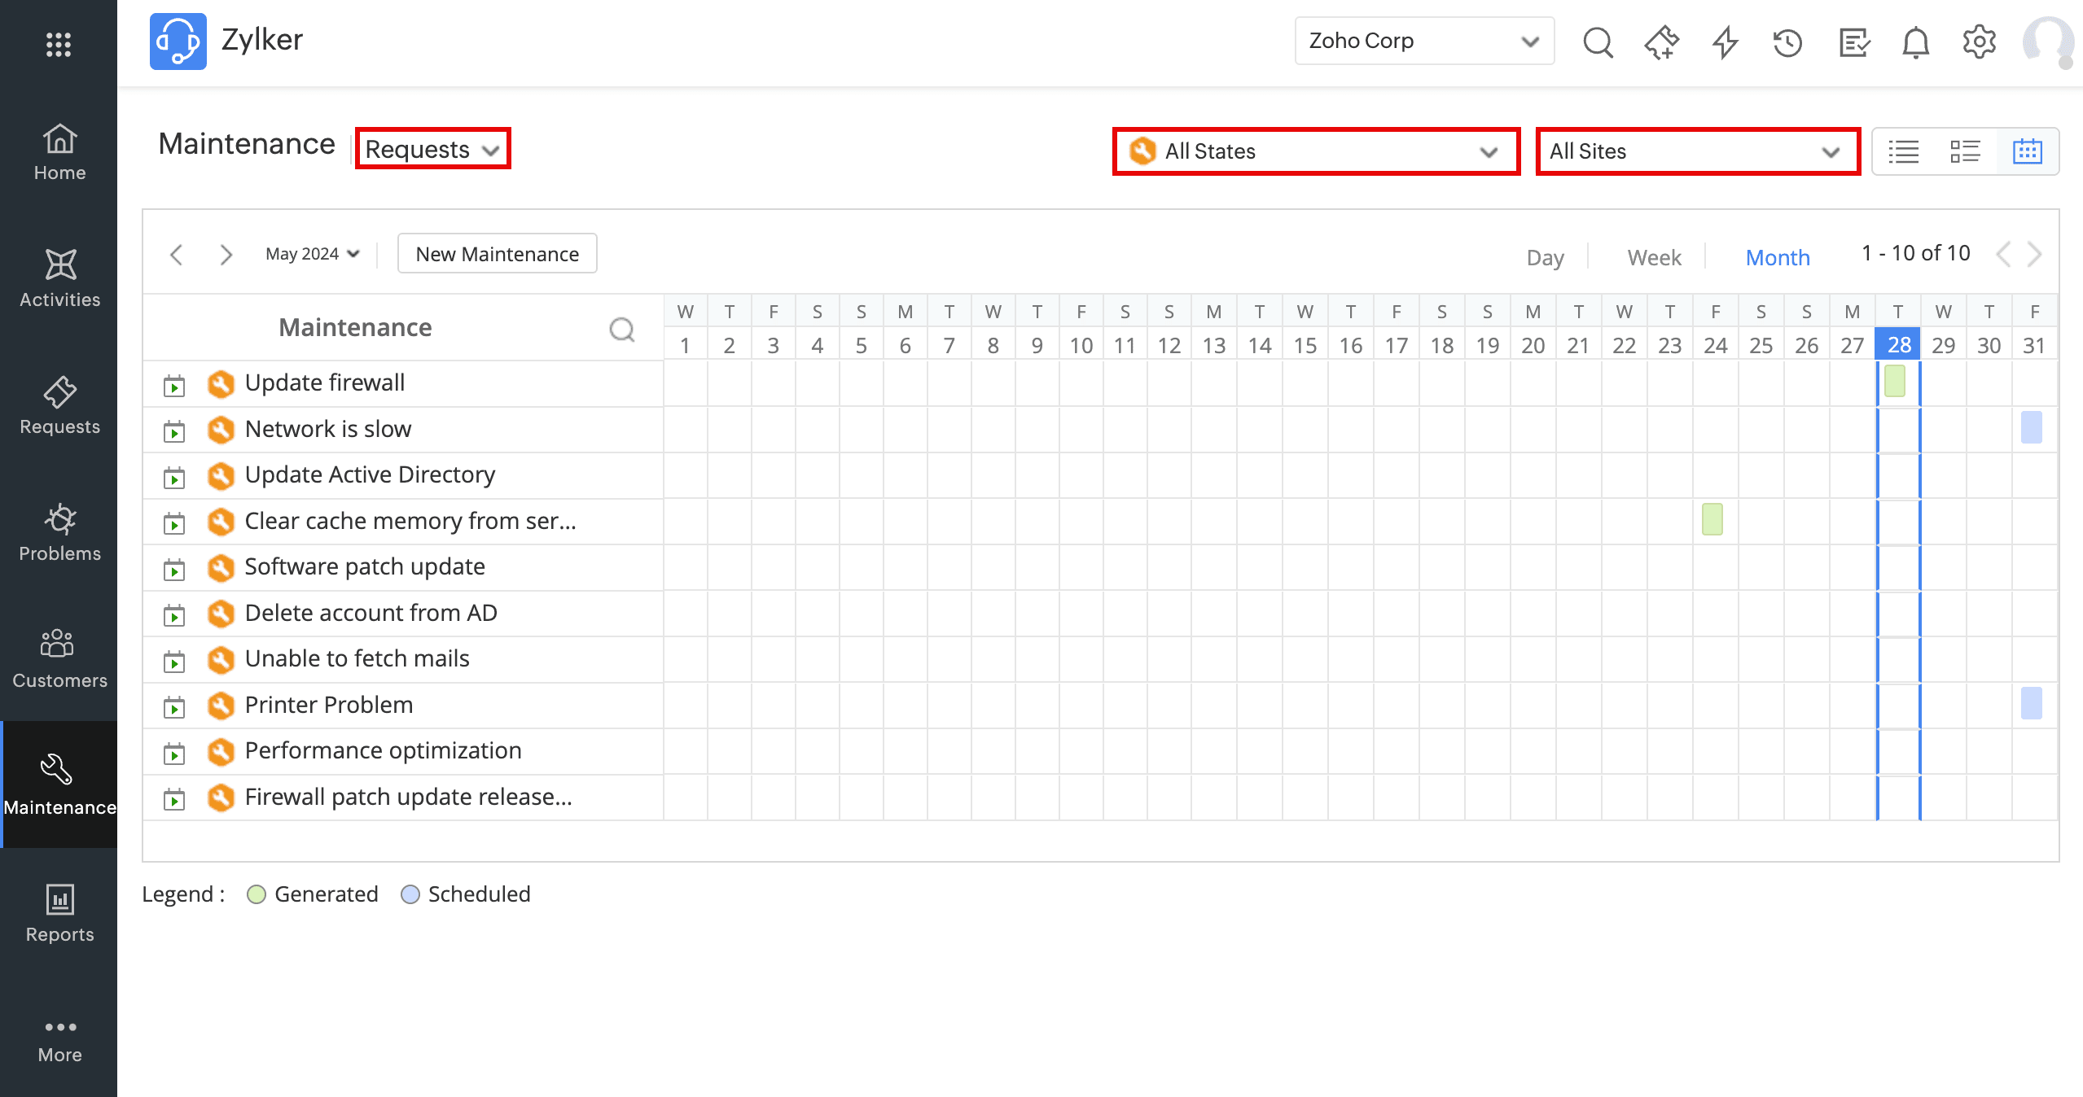Open the quick actions lightning bolt icon
The image size is (2083, 1097).
point(1725,42)
